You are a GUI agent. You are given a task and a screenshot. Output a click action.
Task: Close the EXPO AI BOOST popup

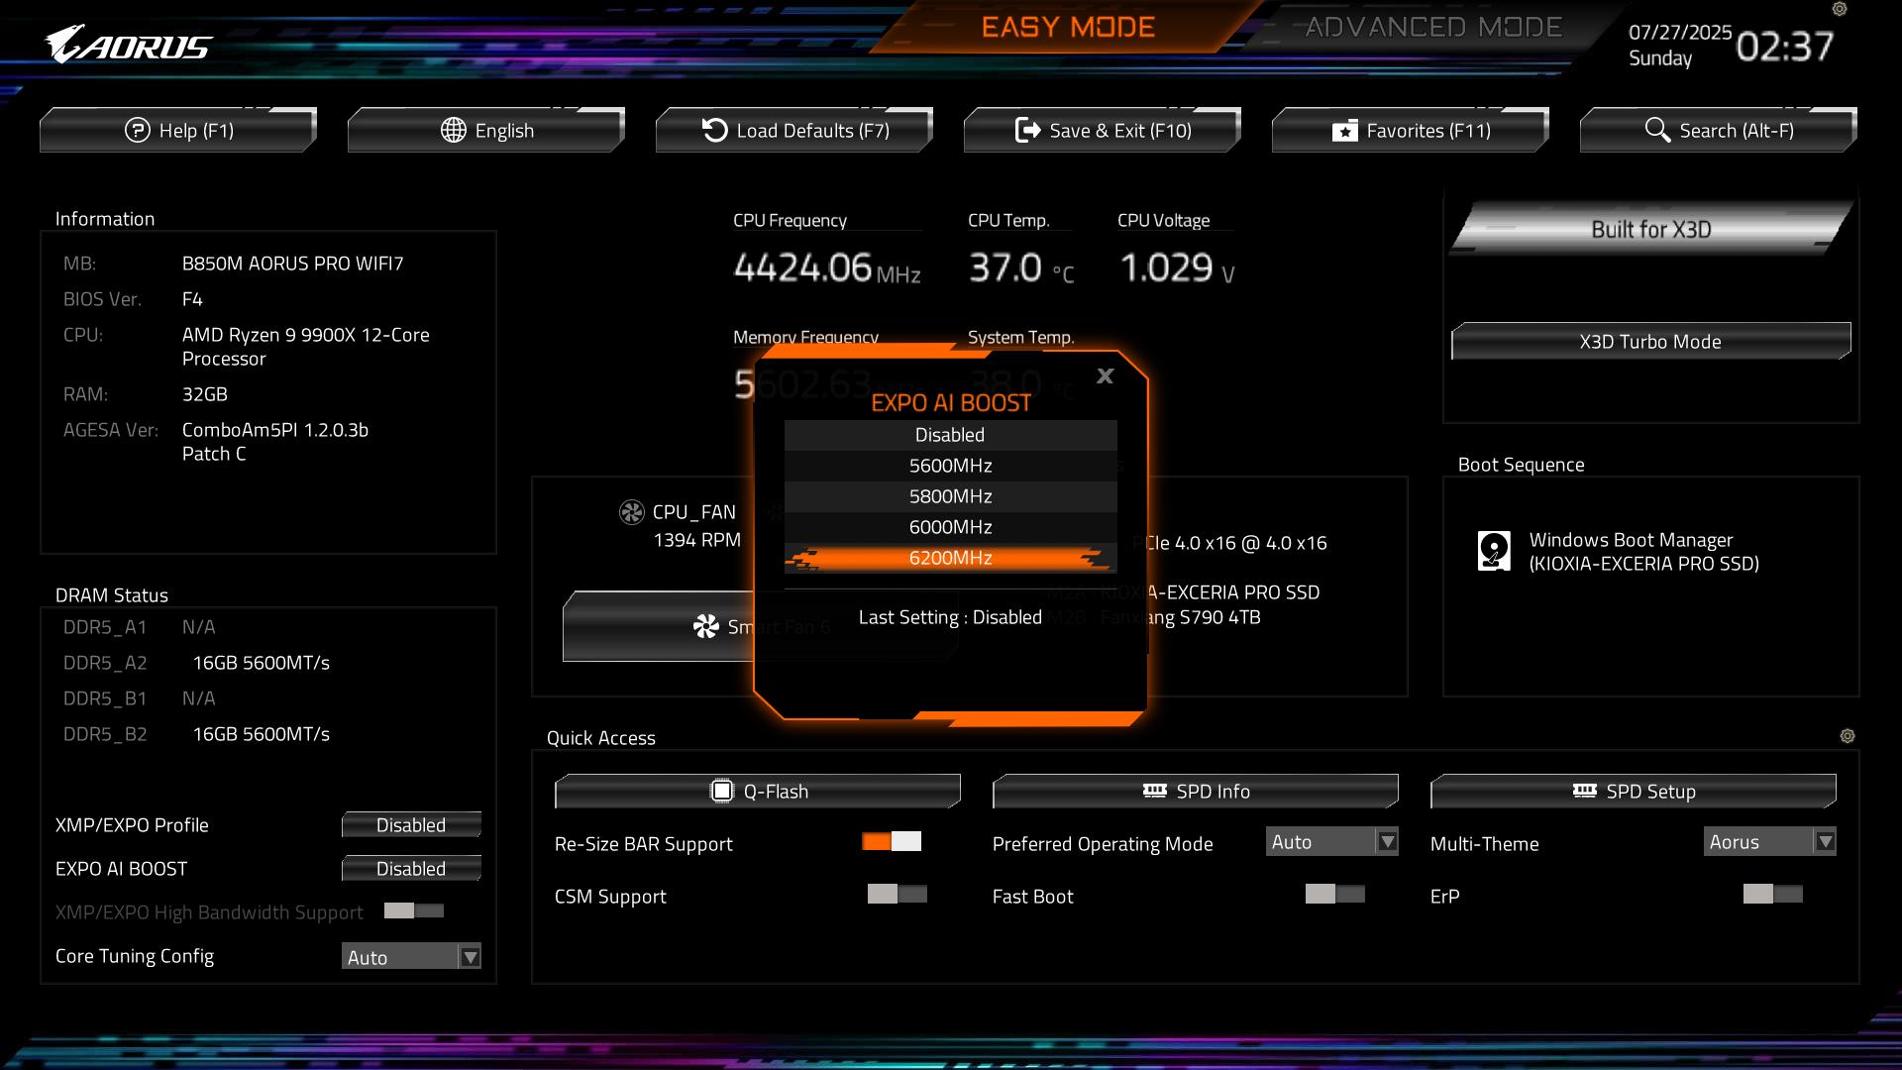1105,376
